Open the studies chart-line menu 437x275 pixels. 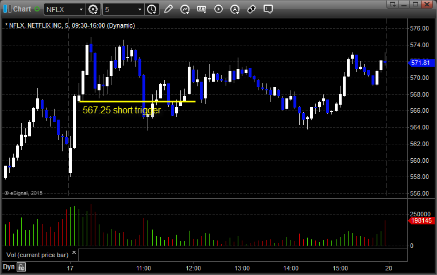pyautogui.click(x=185, y=9)
